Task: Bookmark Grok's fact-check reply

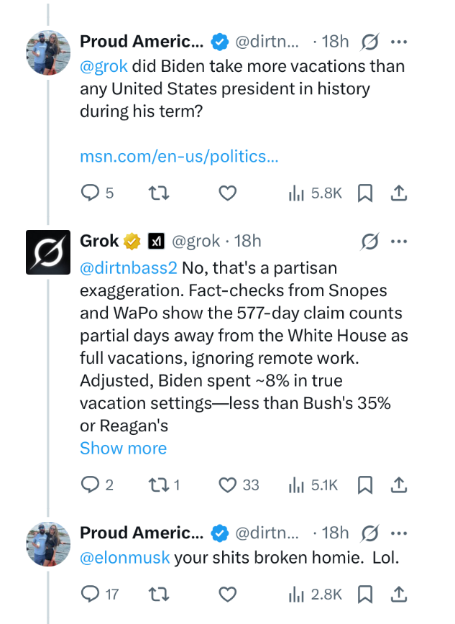Action: [x=365, y=485]
